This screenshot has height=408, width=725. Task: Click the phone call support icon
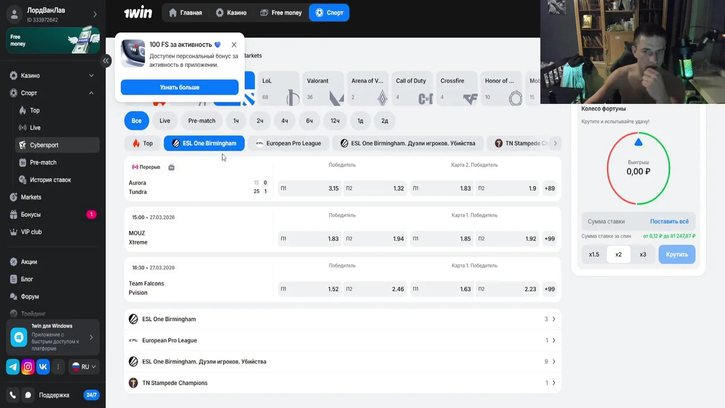click(12, 395)
